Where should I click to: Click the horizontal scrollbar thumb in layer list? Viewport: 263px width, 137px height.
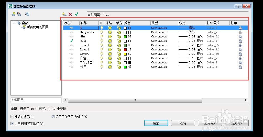coord(135,100)
